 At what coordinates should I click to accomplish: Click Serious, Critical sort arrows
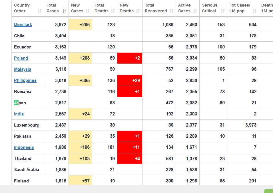click(x=223, y=11)
